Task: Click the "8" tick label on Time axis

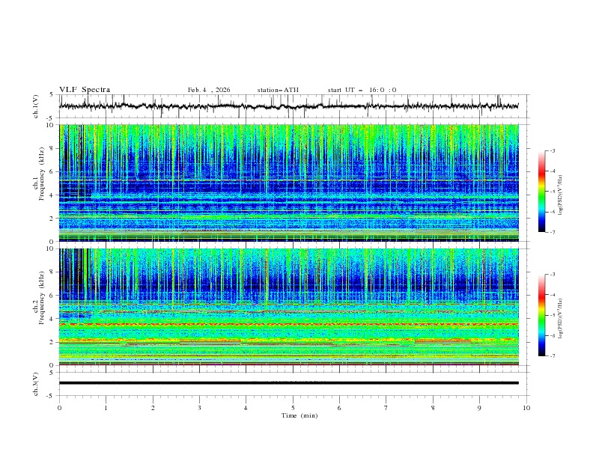Action: (x=433, y=408)
